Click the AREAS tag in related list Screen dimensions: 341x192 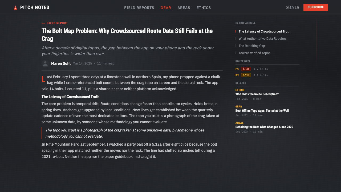click(x=239, y=123)
